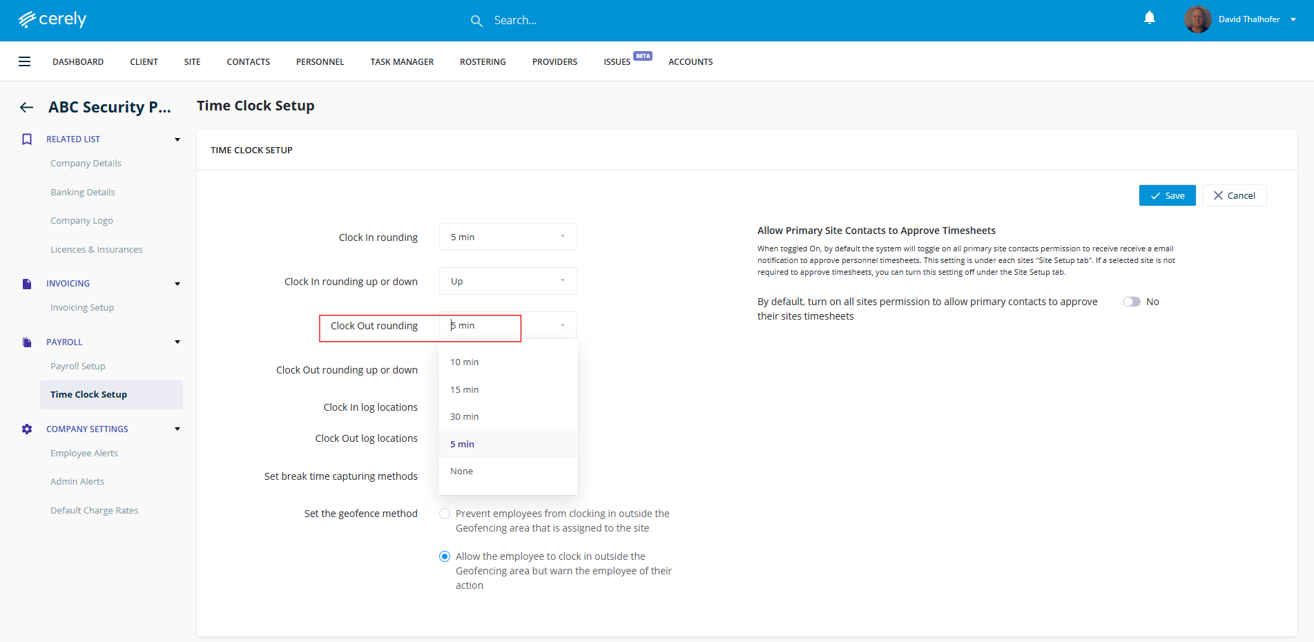Toggle primary contacts timesheet approval switch
Image resolution: width=1314 pixels, height=642 pixels.
(1131, 302)
